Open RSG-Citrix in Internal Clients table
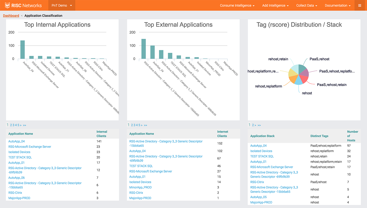This screenshot has width=367, height=208. click(x=15, y=193)
